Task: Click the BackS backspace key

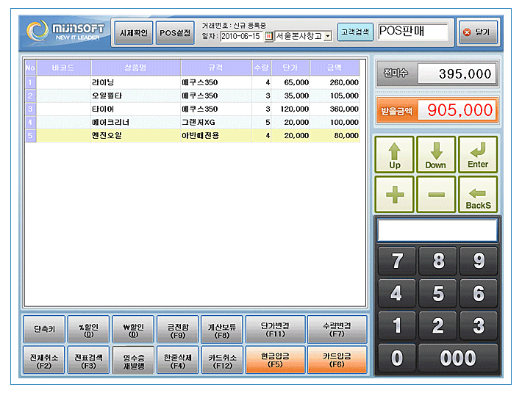Action: (x=478, y=195)
